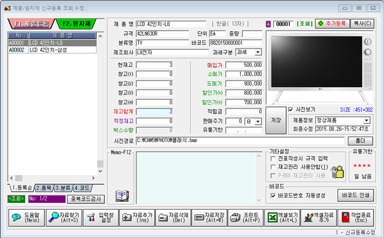Click the green plus icon on 추가등록
This screenshot has height=238, width=384.
(x=320, y=24)
